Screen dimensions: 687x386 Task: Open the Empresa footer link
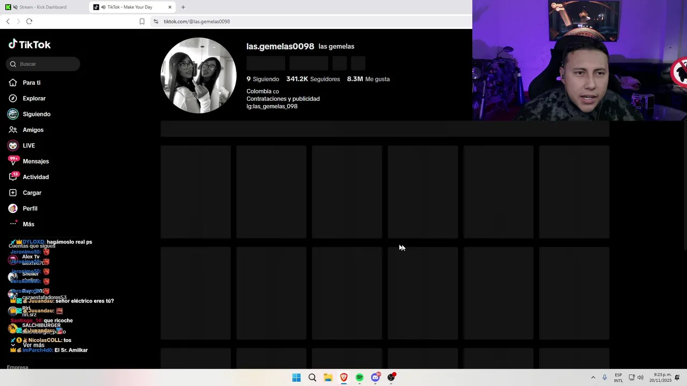(x=17, y=367)
